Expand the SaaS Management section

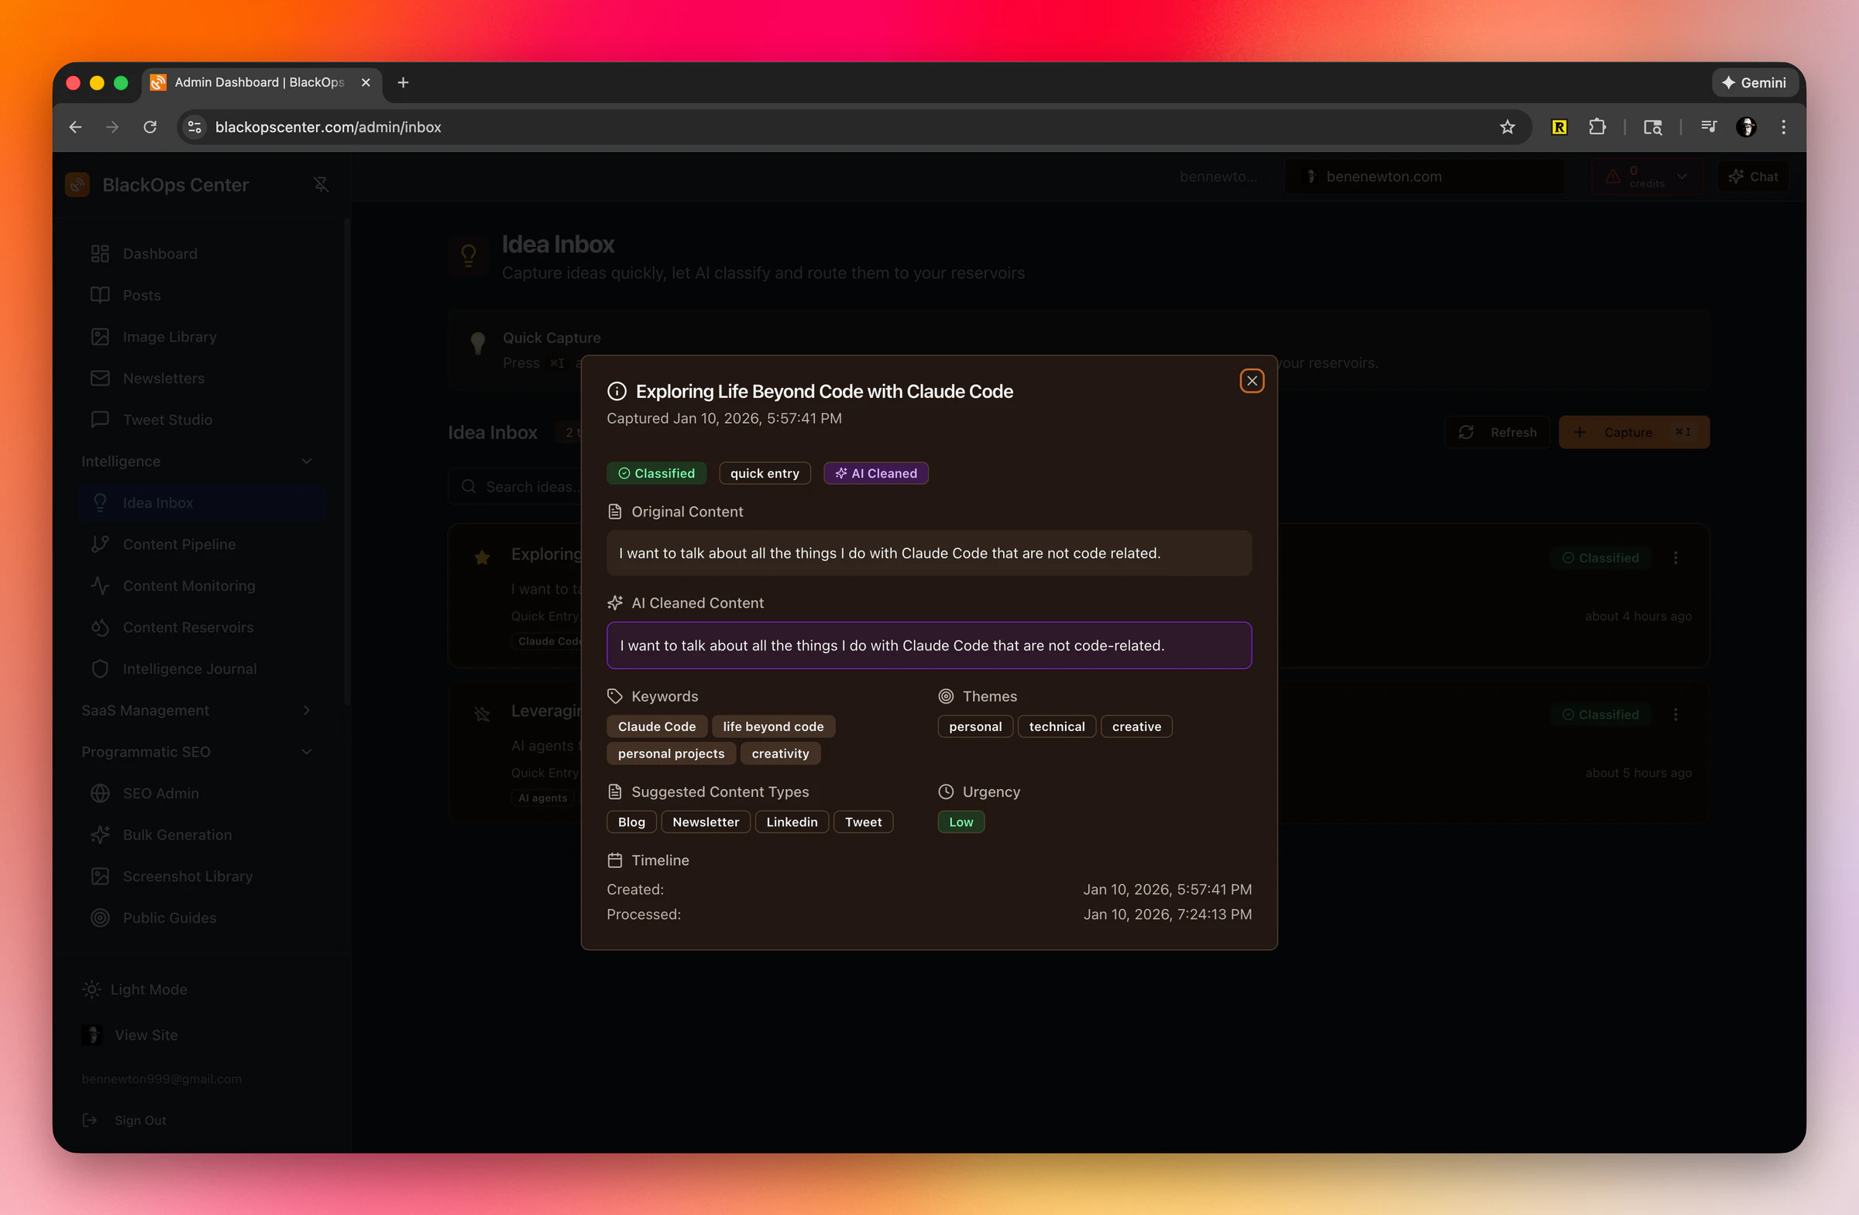point(305,711)
